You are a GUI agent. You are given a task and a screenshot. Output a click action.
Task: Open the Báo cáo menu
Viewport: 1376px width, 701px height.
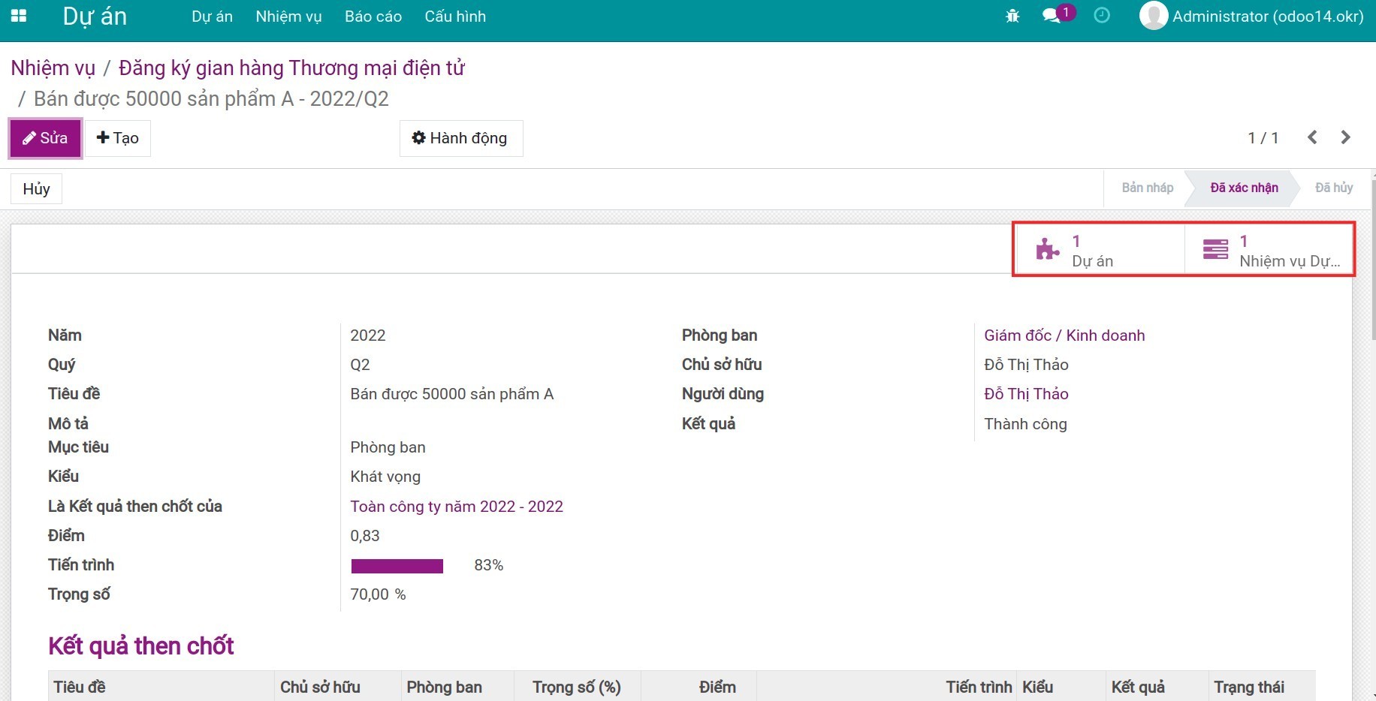[x=373, y=17]
